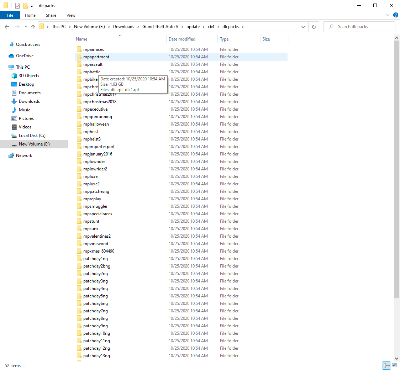Click in the Search dlcpacks box
Screen dimensions: 400x370
click(359, 27)
